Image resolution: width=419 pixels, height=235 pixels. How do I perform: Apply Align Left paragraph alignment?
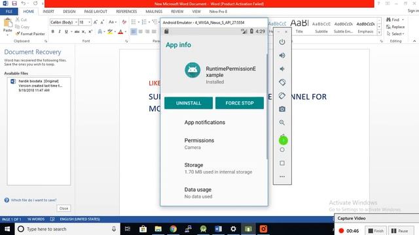click(134, 31)
